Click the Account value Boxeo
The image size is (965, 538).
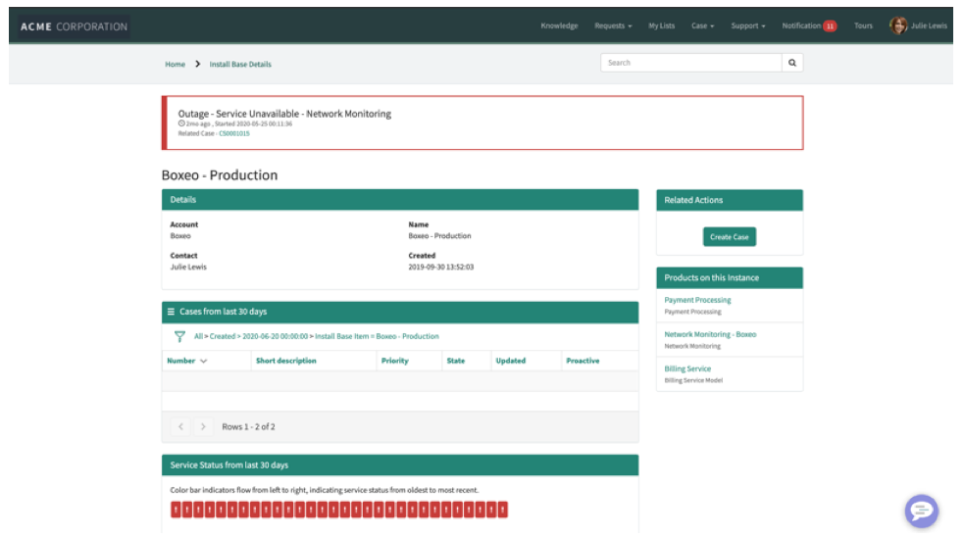180,236
